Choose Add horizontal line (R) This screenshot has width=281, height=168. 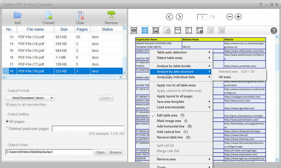(x=181, y=126)
